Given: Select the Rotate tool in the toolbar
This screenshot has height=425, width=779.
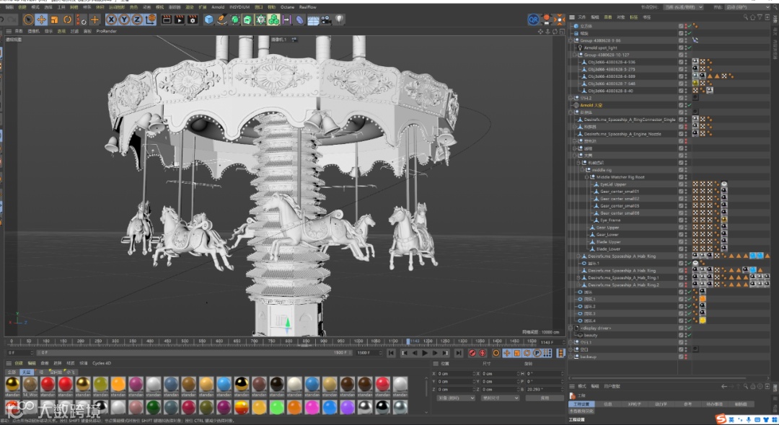Looking at the screenshot, I should [67, 19].
